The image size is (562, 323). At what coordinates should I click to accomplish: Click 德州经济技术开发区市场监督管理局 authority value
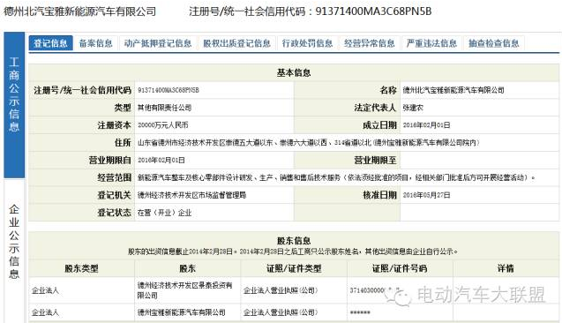tap(191, 195)
